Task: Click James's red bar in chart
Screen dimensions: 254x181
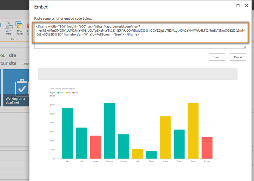Action: [x=96, y=147]
